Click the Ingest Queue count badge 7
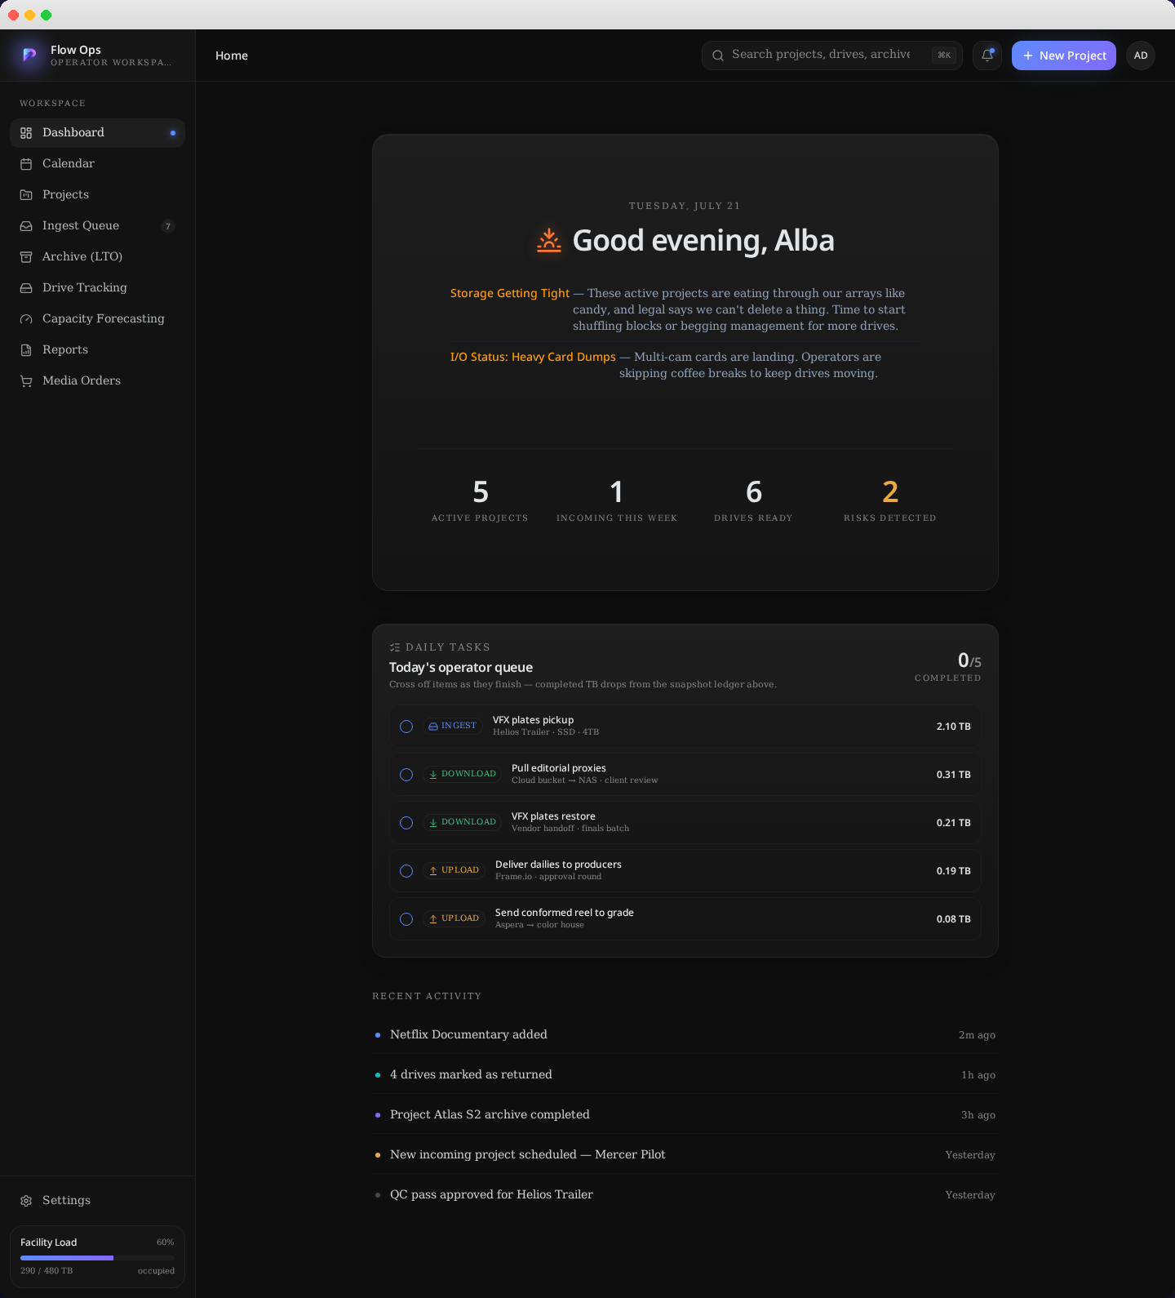The image size is (1175, 1298). tap(168, 226)
